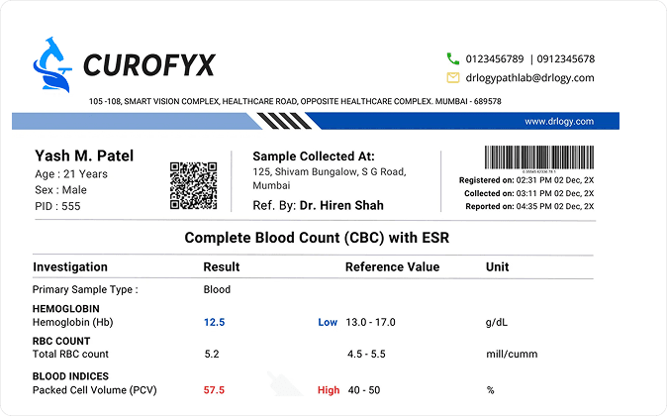Click the Dr. Hiren Shah referral name
The height and width of the screenshot is (416, 667).
click(340, 206)
